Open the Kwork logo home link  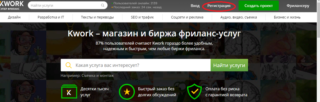12,5
